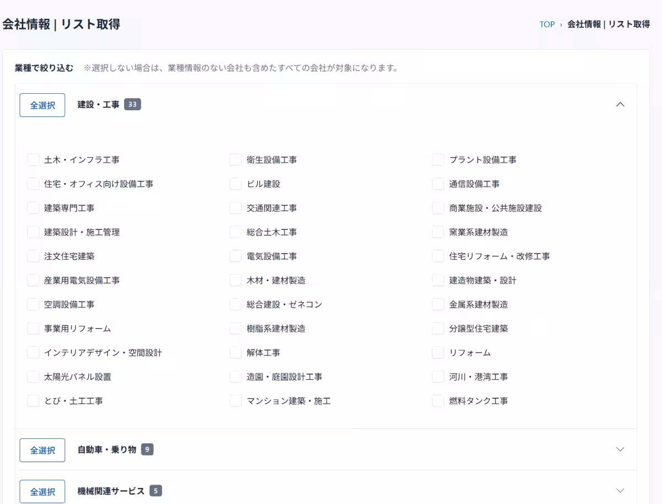This screenshot has height=504, width=662.
Task: Select the 注文住宅建築 checkbox
Action: [x=33, y=256]
